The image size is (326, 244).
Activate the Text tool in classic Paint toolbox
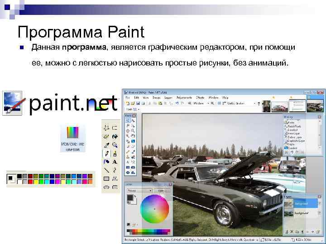tap(115, 162)
